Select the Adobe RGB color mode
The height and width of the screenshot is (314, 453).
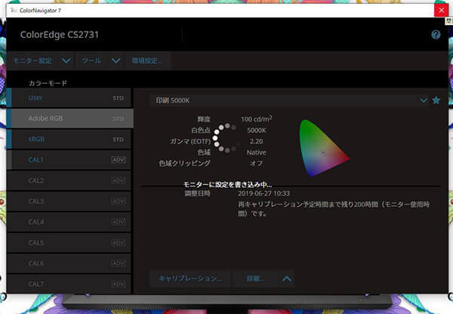(69, 119)
